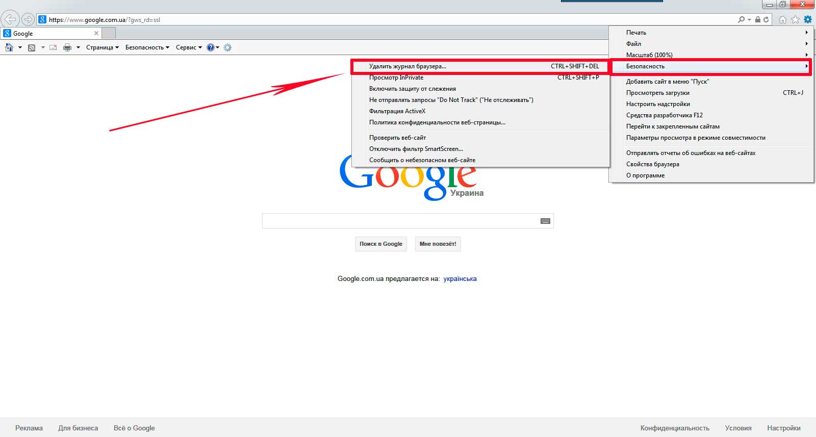The width and height of the screenshot is (816, 437).
Task: Open the Home icon at top right
Action: tap(783, 19)
